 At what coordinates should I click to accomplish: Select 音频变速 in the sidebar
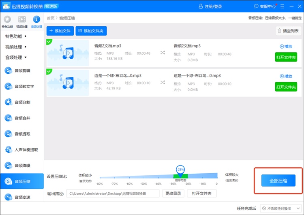point(22,197)
